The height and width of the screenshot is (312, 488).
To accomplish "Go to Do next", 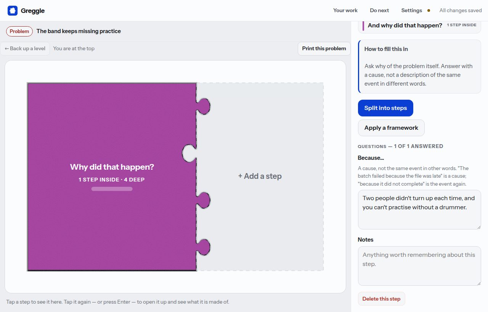I will pyautogui.click(x=379, y=11).
